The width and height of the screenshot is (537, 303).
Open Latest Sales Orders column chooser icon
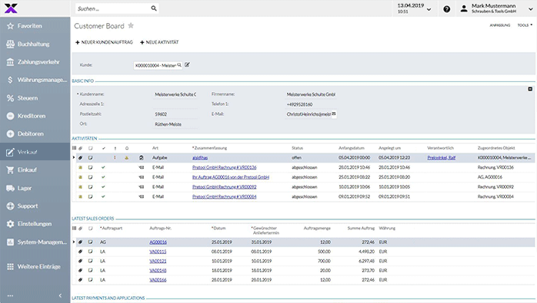tap(74, 228)
